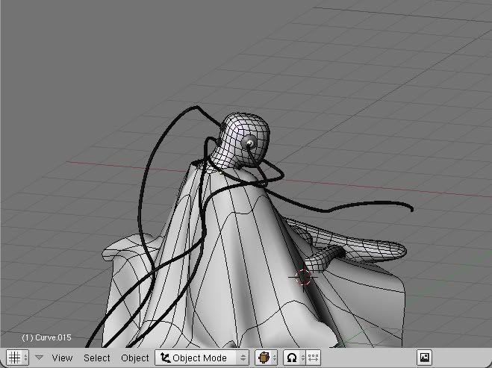492x368 pixels.
Task: Click the eyeball sphere on the head
Action: coord(249,143)
